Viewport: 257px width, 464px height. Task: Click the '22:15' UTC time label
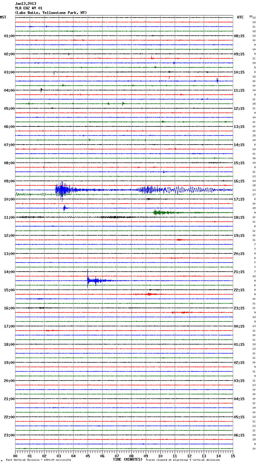(x=239, y=290)
